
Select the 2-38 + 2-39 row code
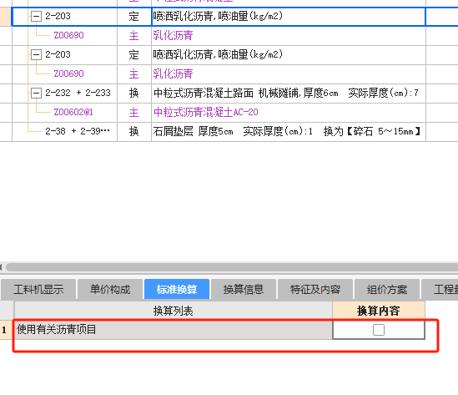tap(78, 131)
